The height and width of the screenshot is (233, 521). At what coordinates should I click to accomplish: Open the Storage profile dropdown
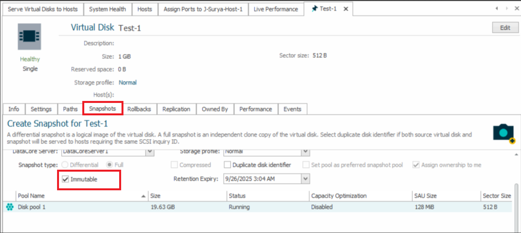click(306, 151)
